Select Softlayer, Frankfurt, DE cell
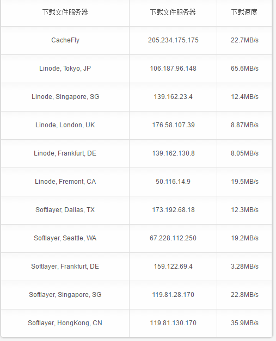 65,266
